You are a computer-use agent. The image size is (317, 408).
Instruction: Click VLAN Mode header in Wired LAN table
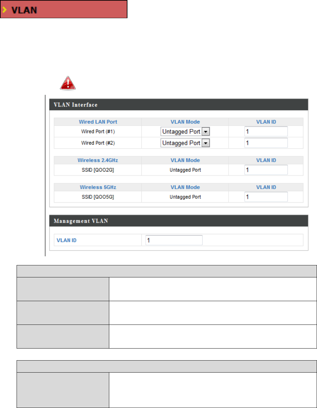coord(185,122)
